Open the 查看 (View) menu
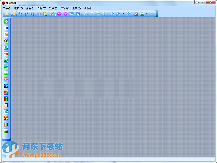This screenshot has height=163, width=217. tap(30, 8)
